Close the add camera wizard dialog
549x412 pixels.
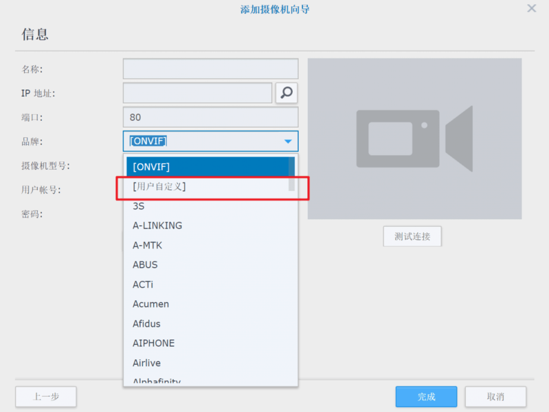pyautogui.click(x=532, y=8)
